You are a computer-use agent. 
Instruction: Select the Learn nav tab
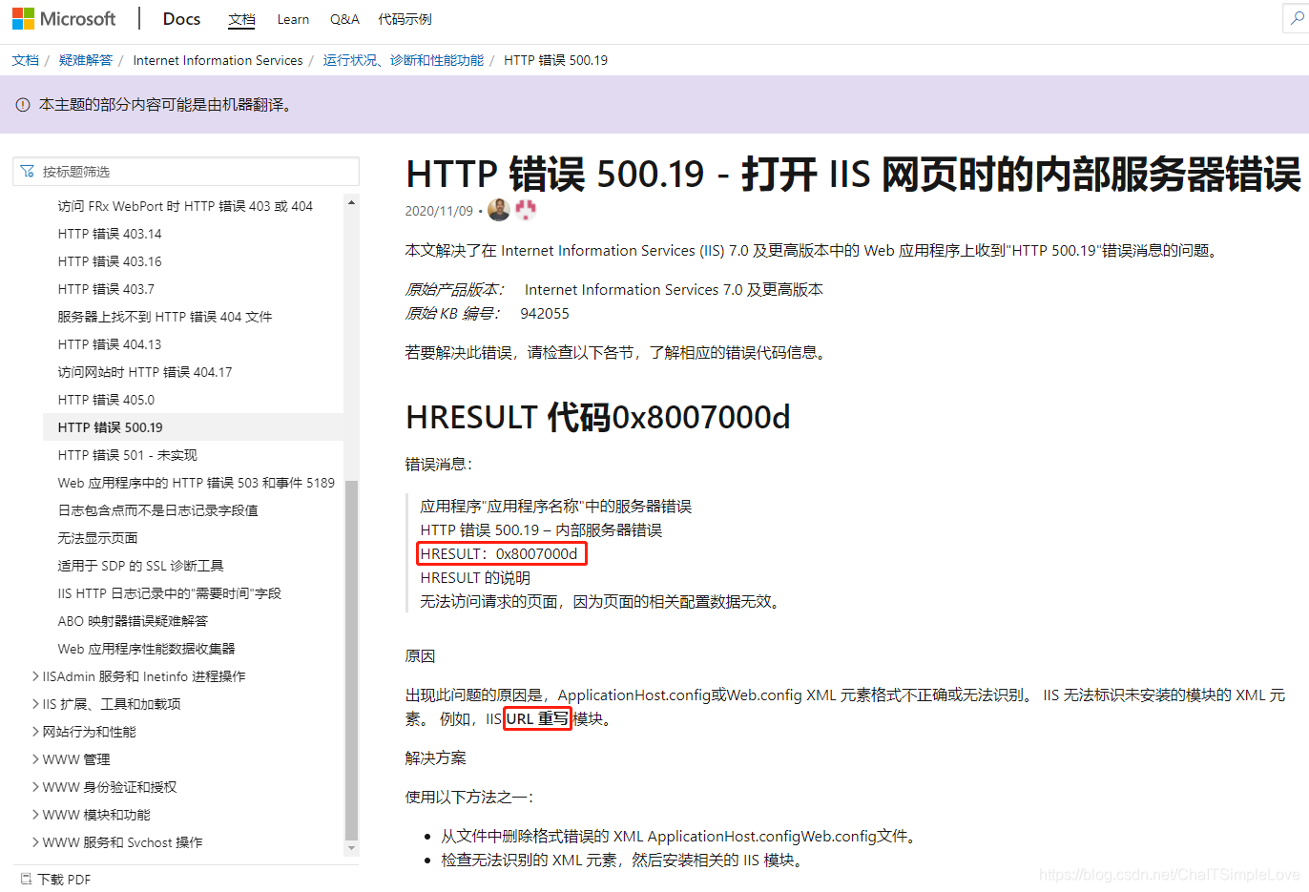click(293, 19)
